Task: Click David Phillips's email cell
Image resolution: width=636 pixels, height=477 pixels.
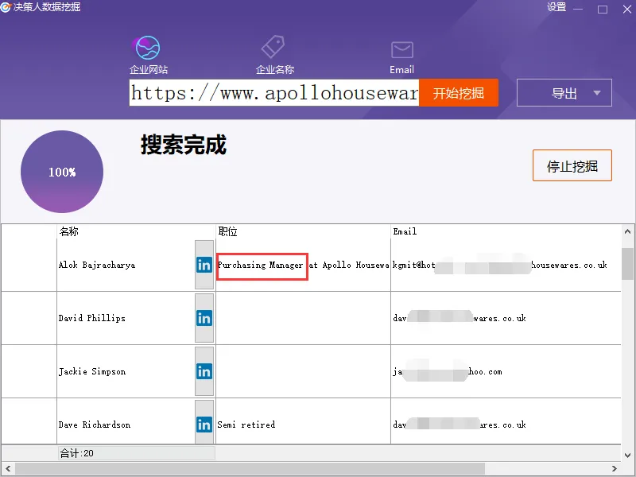Action: pyautogui.click(x=506, y=319)
